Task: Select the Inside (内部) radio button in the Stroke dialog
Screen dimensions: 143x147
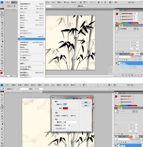Action: 55,116
